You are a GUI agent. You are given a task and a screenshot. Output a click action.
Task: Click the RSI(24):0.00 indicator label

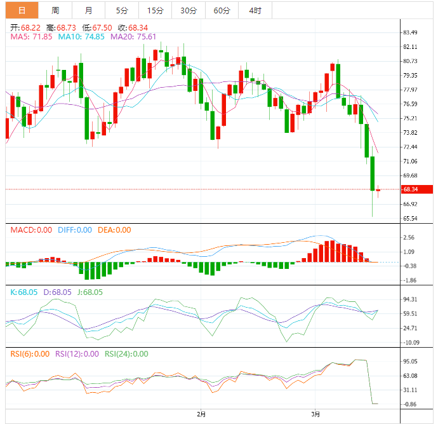coord(126,354)
